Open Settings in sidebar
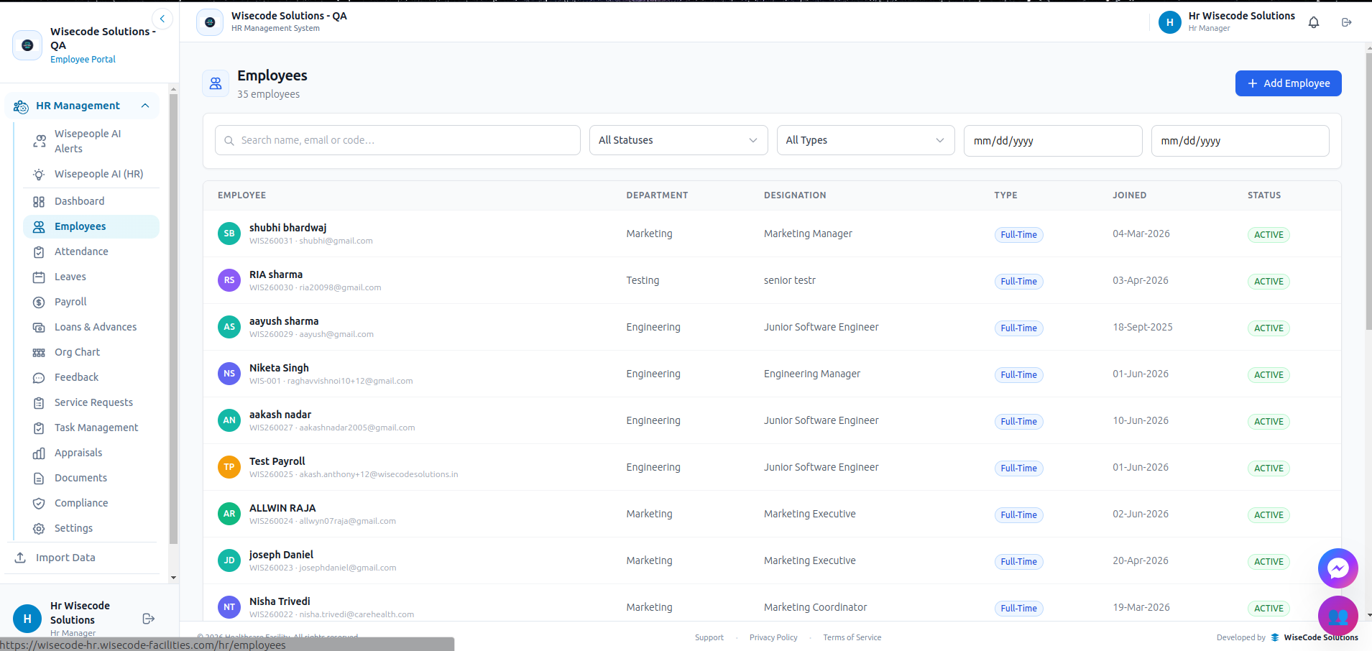Image resolution: width=1372 pixels, height=651 pixels. tap(91, 528)
